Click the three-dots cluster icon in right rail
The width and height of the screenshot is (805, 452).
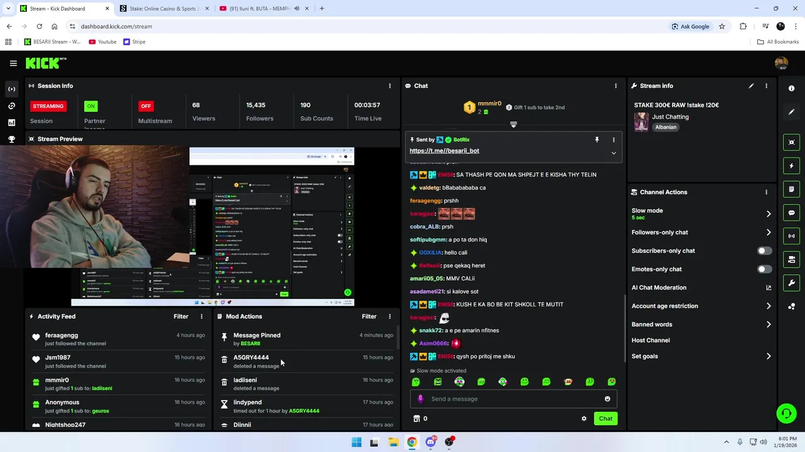coord(791,306)
